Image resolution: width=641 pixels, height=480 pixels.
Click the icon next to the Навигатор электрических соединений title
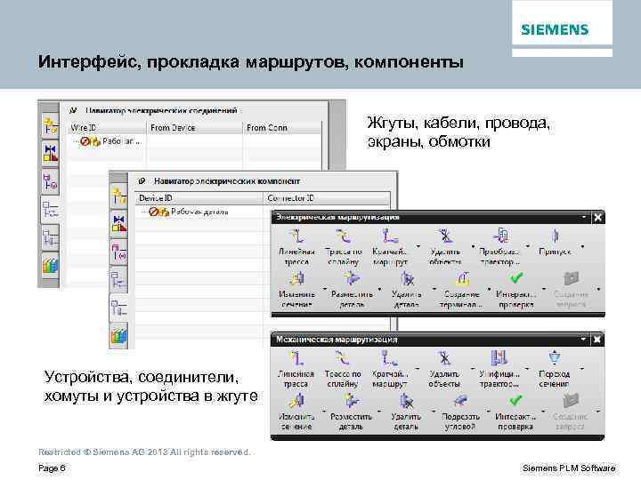tap(73, 110)
